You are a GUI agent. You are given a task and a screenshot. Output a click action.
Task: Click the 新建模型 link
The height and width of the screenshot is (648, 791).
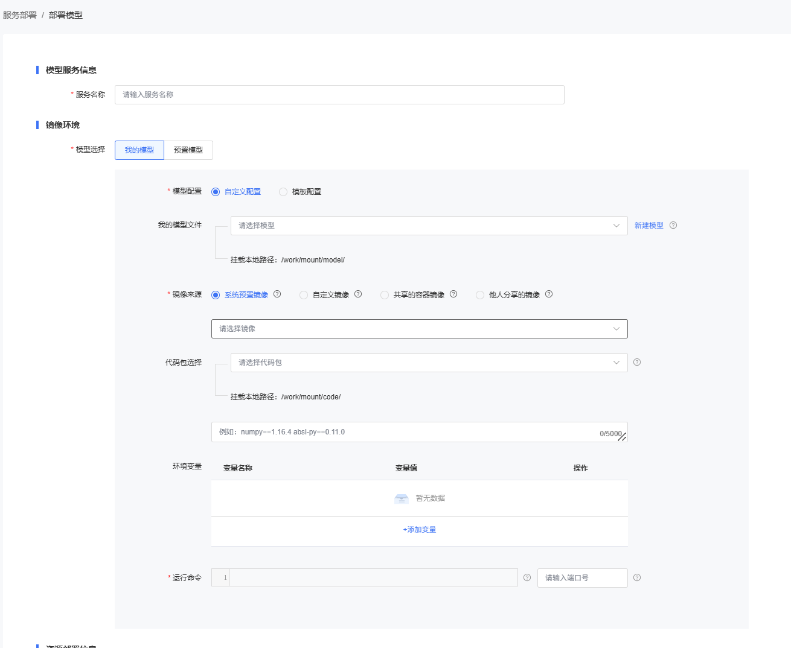click(x=648, y=226)
